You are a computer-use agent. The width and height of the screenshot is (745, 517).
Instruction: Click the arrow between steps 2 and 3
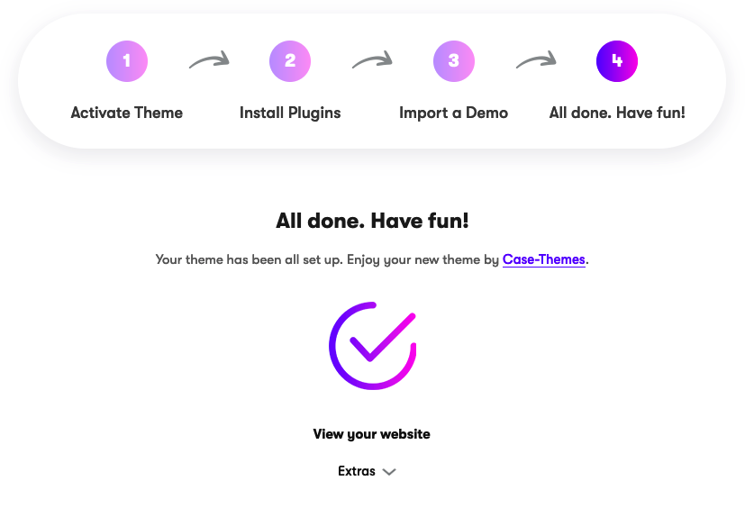[x=372, y=59]
